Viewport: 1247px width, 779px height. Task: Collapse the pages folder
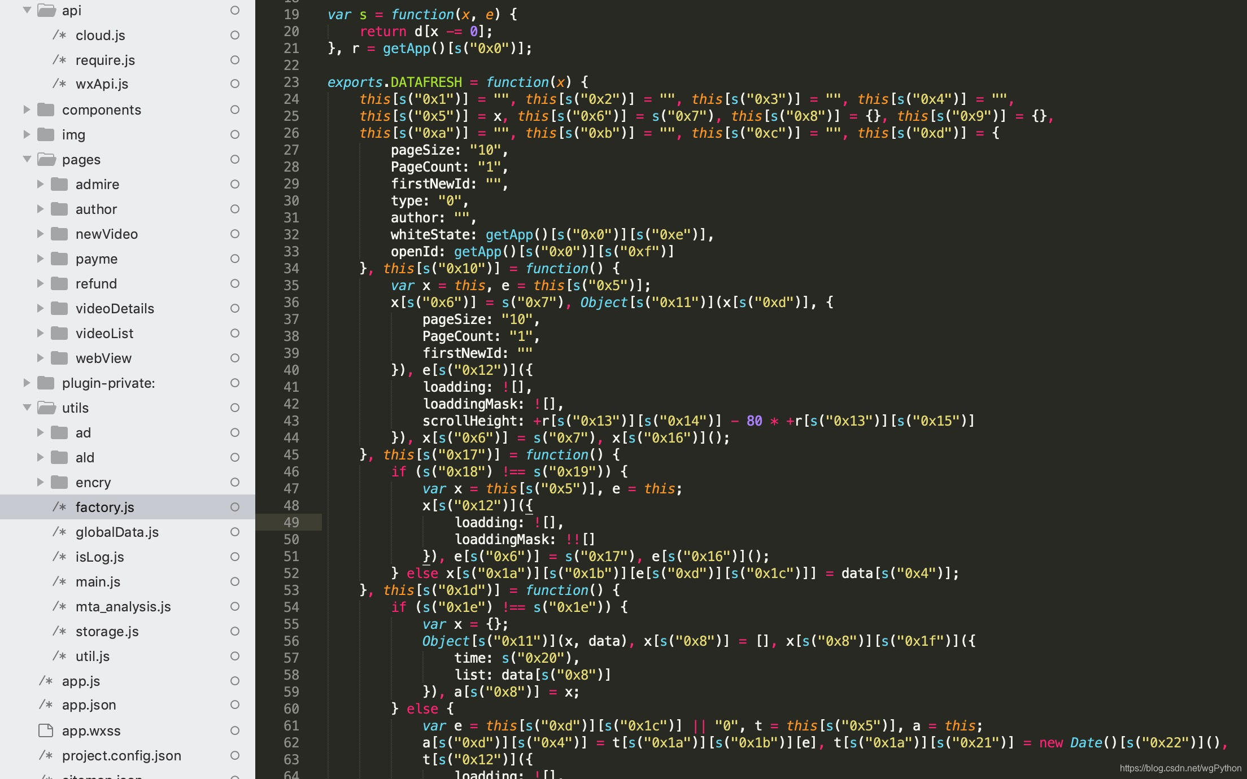(27, 159)
